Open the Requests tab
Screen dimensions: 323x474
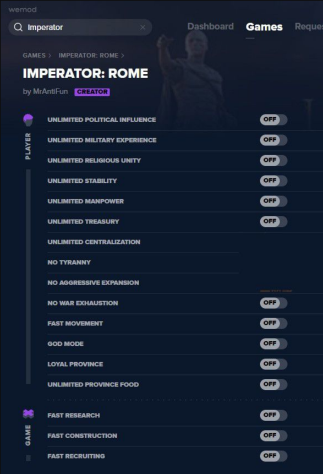[309, 26]
